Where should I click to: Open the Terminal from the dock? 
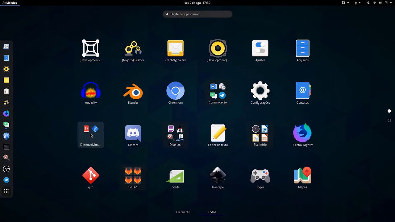(x=6, y=147)
